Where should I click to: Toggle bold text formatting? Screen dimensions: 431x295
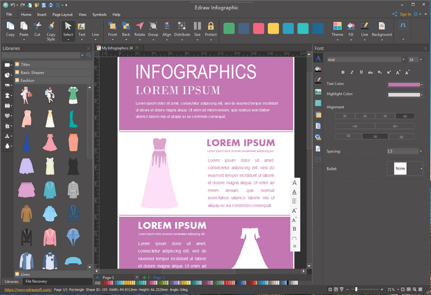tap(343, 72)
